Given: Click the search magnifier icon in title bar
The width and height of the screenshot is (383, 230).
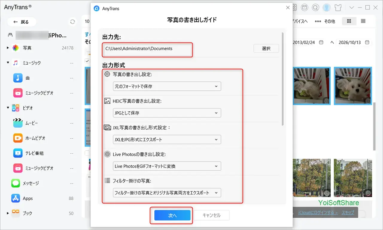Looking at the screenshot, I should tap(315, 7).
